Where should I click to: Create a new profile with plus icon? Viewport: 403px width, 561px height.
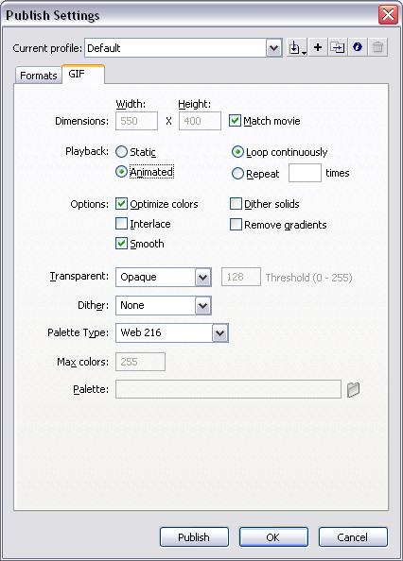tap(318, 47)
